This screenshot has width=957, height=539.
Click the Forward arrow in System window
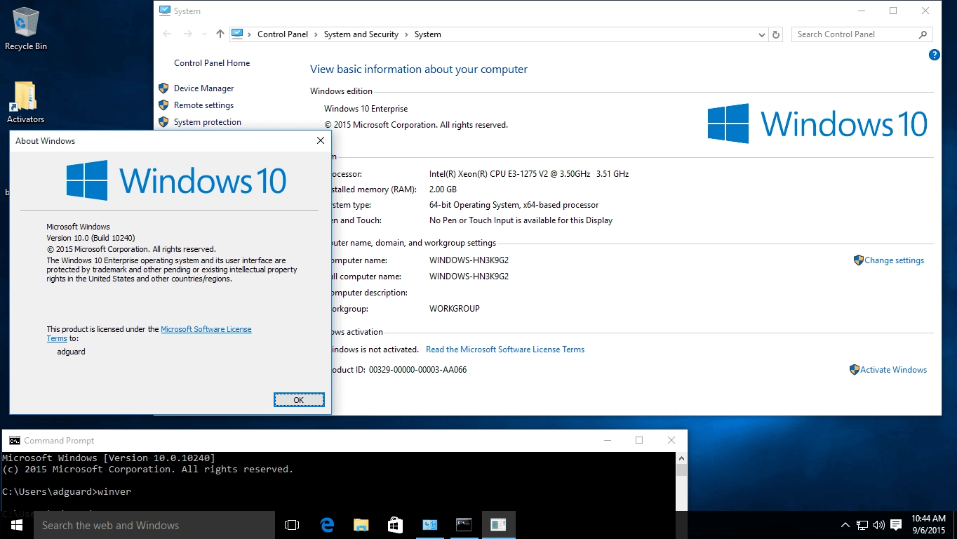[x=187, y=34]
